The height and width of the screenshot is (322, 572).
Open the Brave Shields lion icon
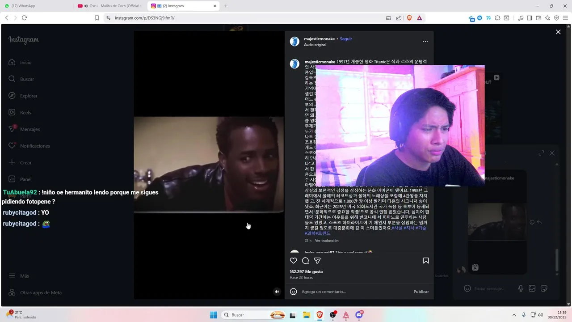coord(409,18)
